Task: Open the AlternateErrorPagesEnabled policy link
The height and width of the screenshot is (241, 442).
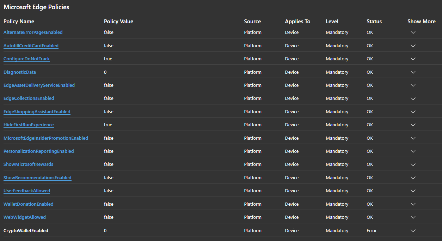Action: click(33, 32)
